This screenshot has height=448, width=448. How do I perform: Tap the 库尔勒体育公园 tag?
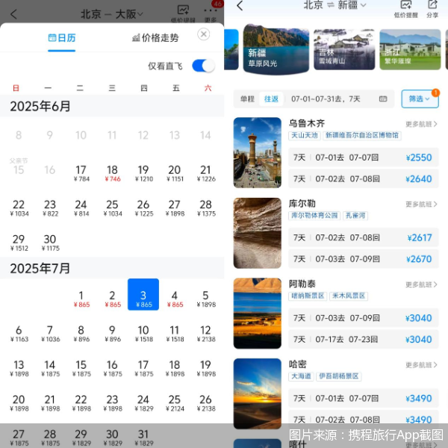[x=314, y=216]
